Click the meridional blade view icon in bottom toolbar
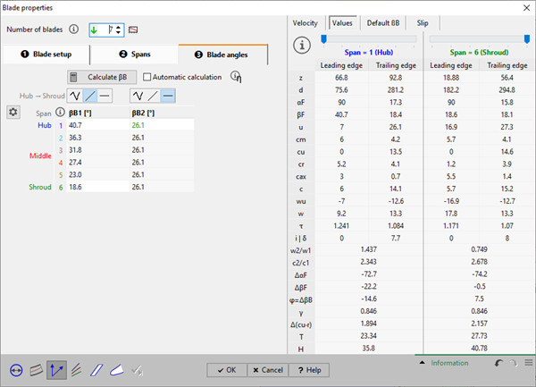 [37, 370]
